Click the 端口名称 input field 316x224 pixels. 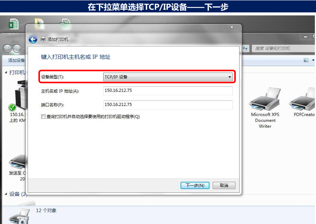tap(168, 105)
